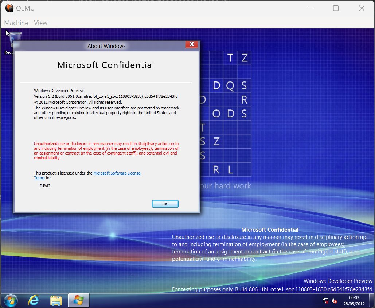Launch Internet Explorer from the taskbar
This screenshot has width=375, height=308.
[x=34, y=300]
